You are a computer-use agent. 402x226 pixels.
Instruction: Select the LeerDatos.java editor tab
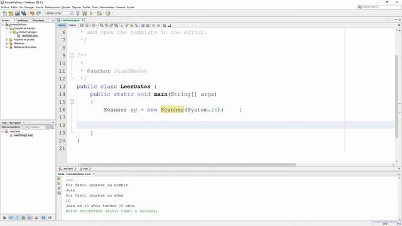(x=70, y=20)
